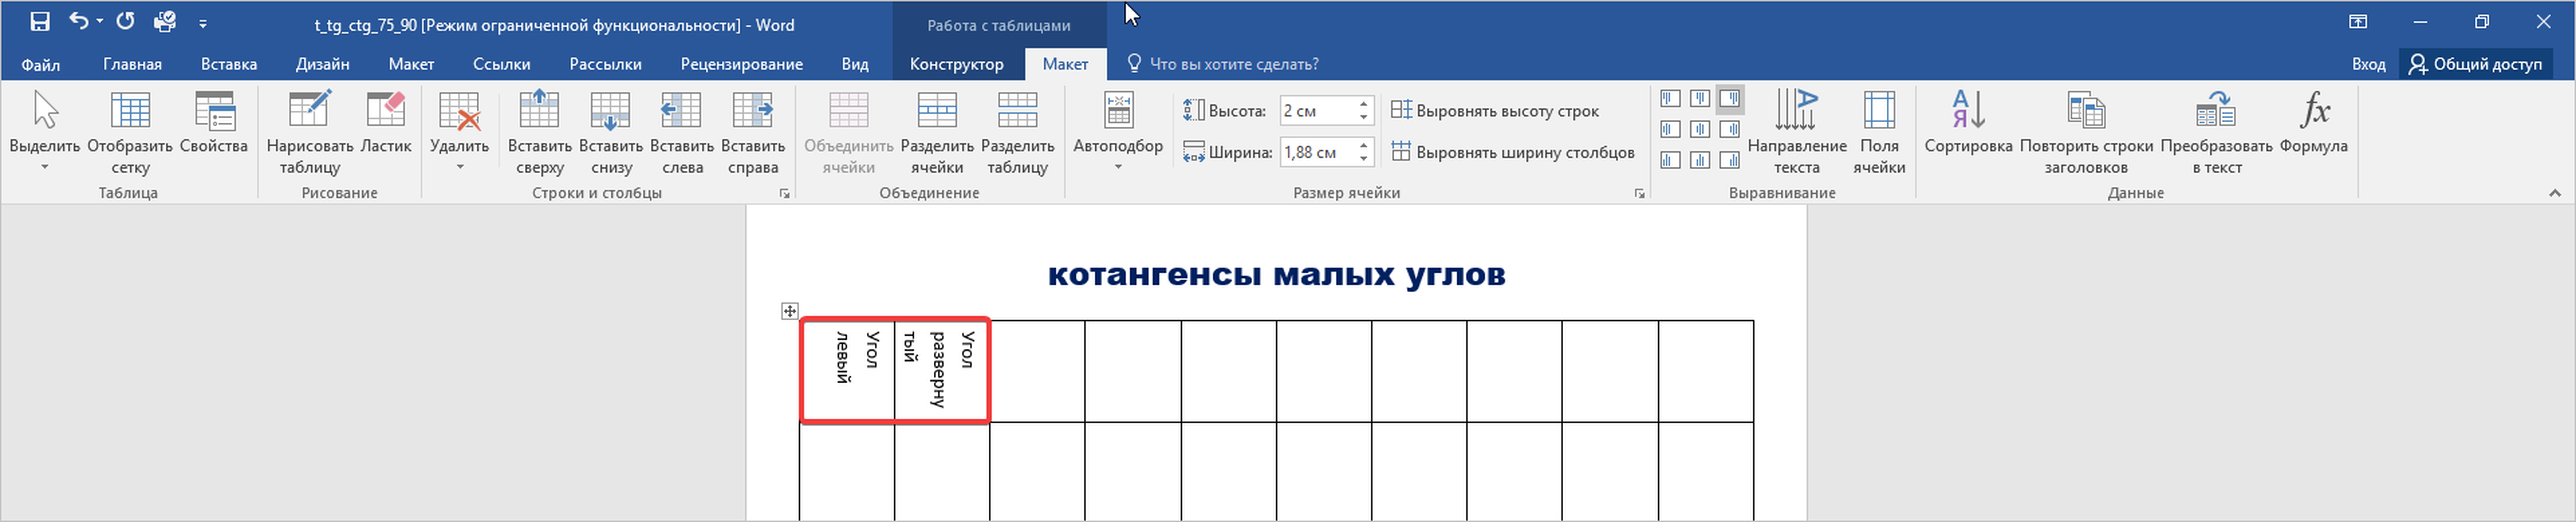Image resolution: width=2576 pixels, height=522 pixels.
Task: Toggle View Gridlines (Отобразить сетку)
Action: click(130, 110)
